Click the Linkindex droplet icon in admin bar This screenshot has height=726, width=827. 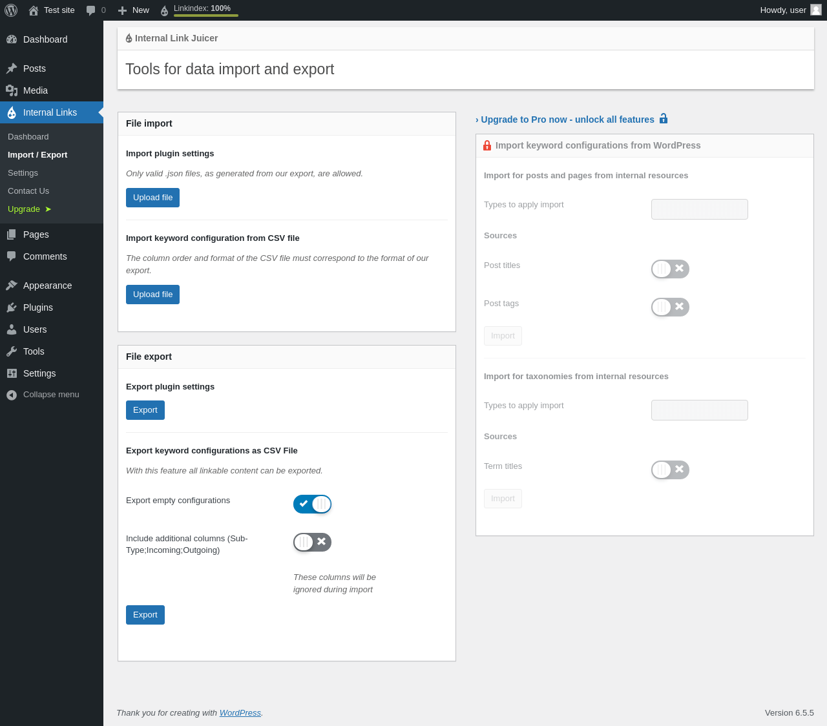164,11
